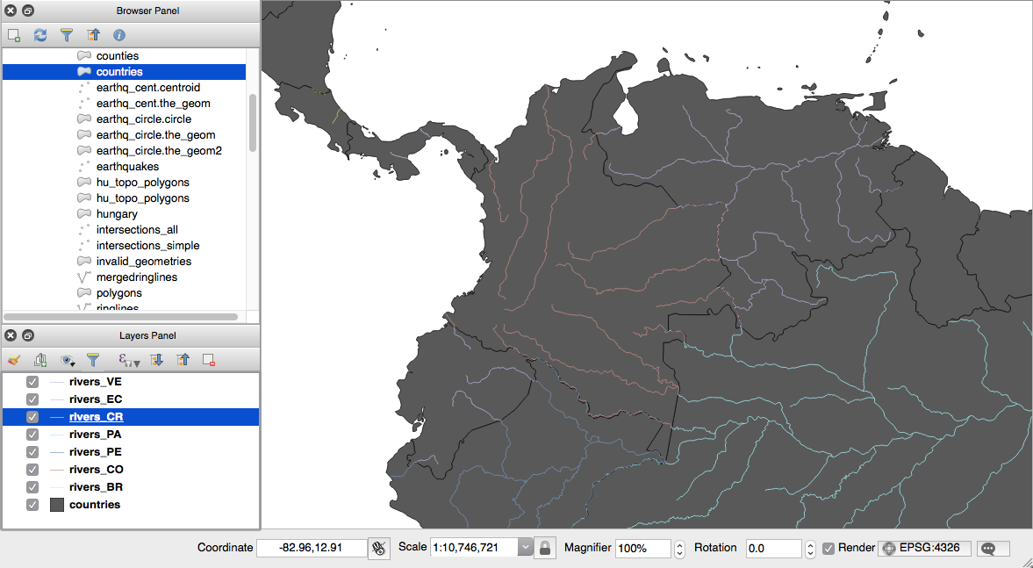Click the dark gray countries layer swatch

(x=57, y=505)
